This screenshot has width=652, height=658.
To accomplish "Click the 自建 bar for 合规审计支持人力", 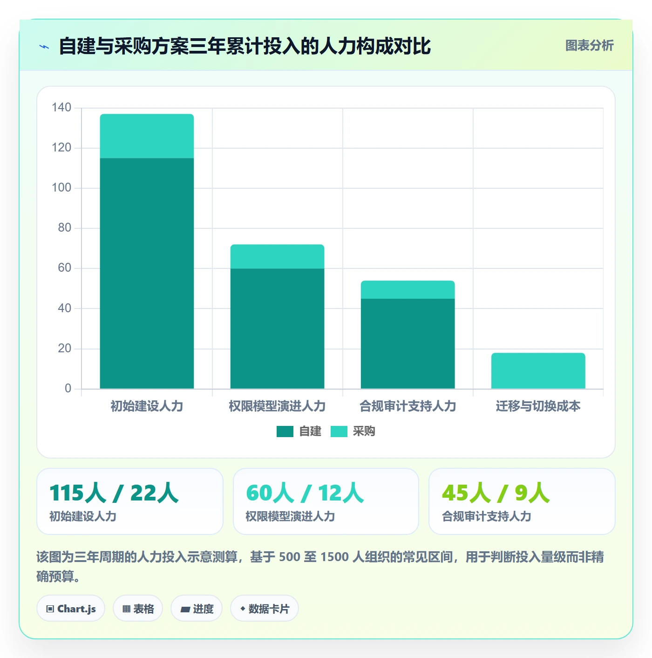I will click(x=408, y=343).
